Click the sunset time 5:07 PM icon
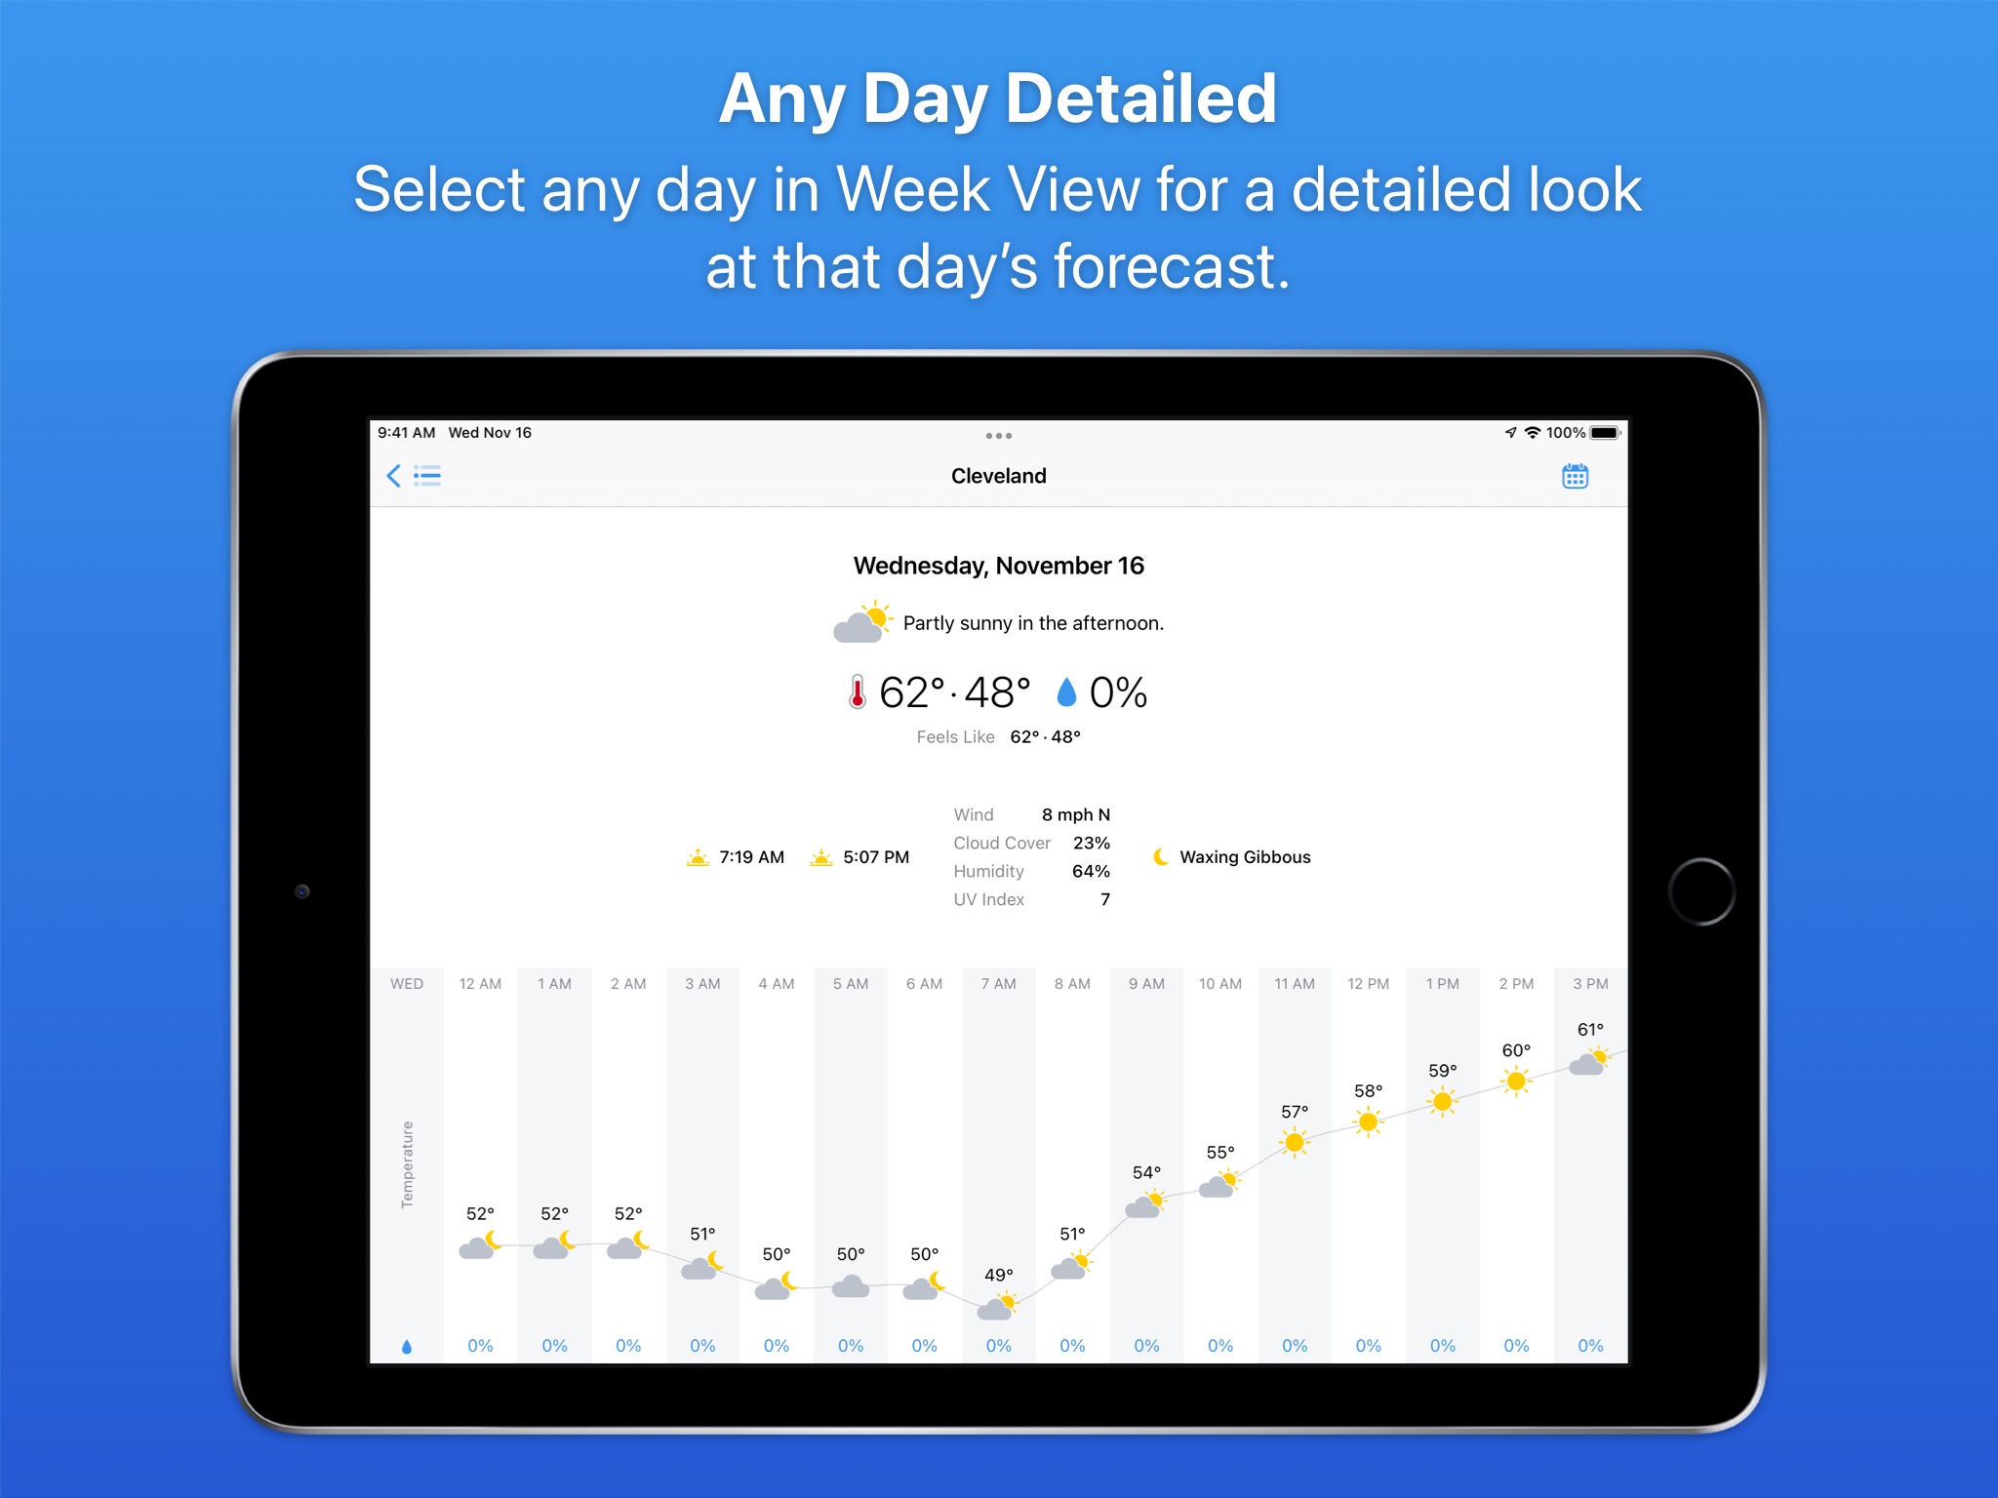 [819, 857]
